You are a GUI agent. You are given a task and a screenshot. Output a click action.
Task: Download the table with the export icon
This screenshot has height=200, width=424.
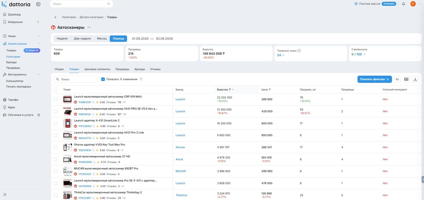[x=415, y=79]
